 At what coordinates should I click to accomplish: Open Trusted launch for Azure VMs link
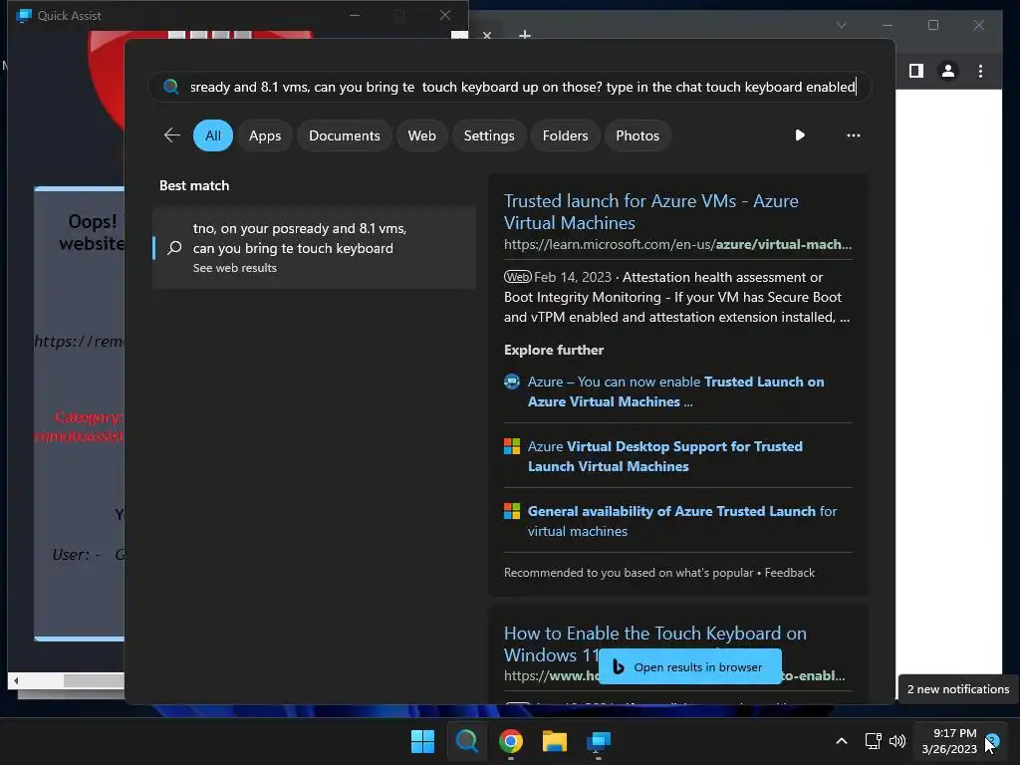(650, 211)
